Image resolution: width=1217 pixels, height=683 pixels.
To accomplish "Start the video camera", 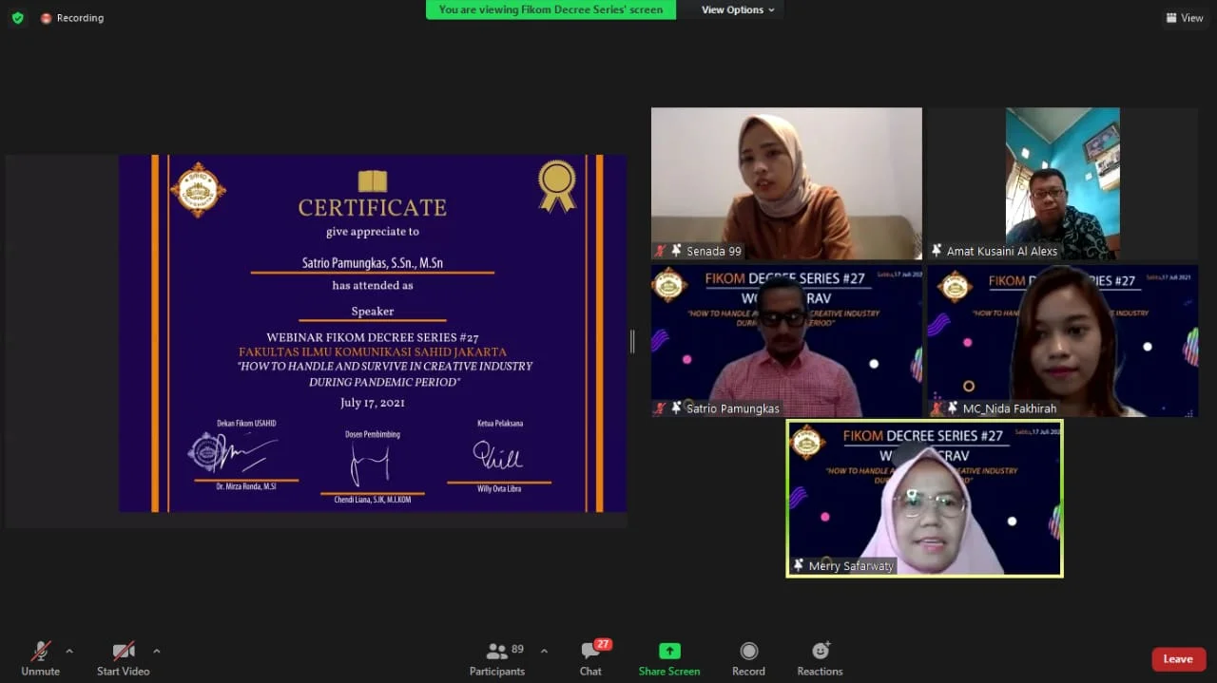I will (x=124, y=658).
